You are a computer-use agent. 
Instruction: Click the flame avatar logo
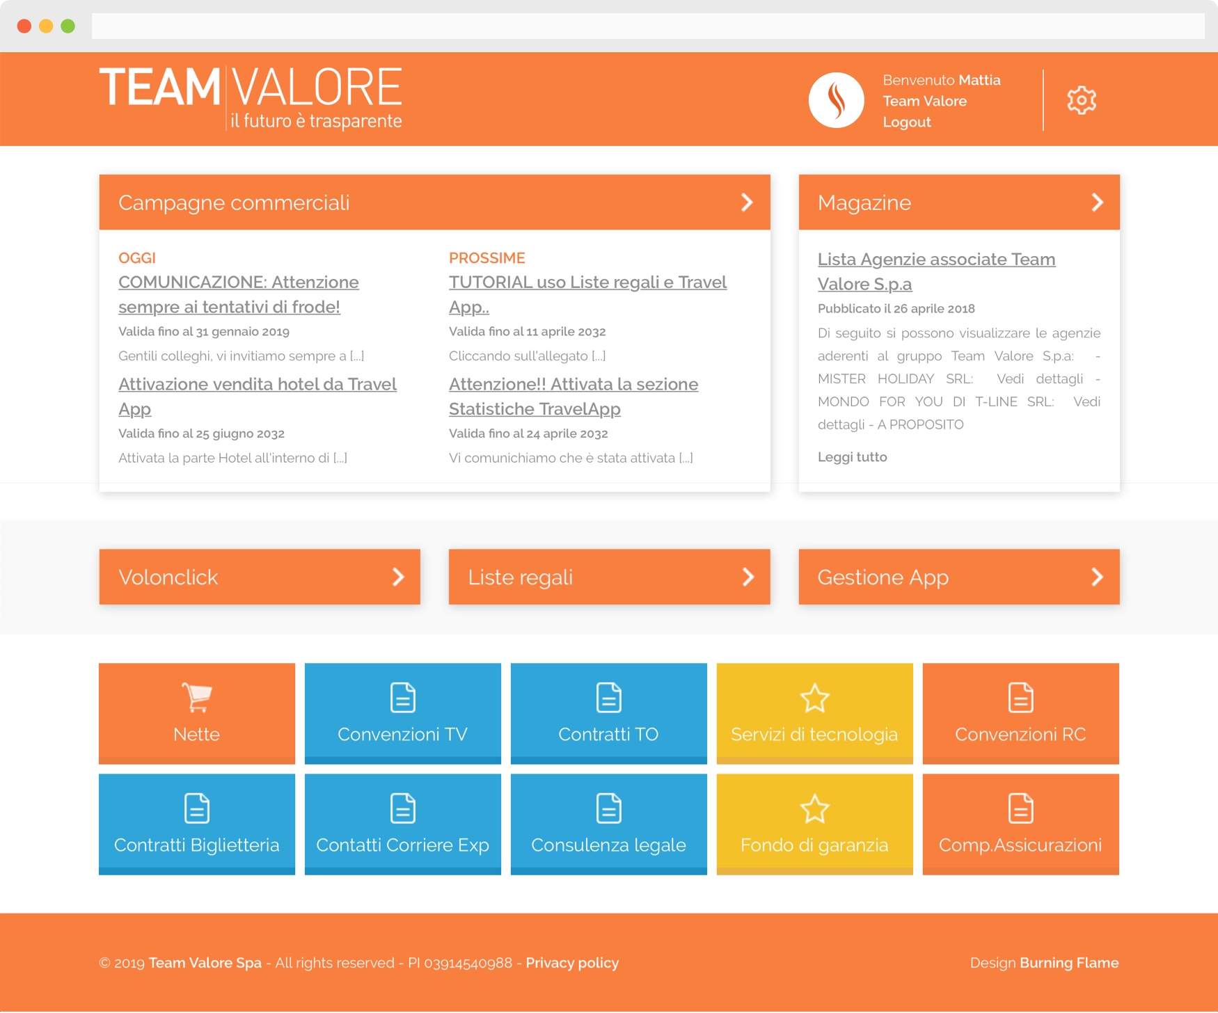(836, 100)
